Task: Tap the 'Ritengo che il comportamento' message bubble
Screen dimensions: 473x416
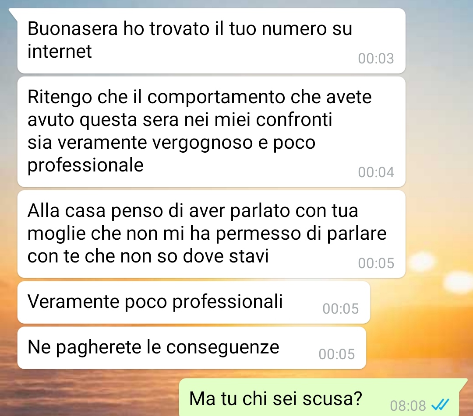Action: coord(211,132)
